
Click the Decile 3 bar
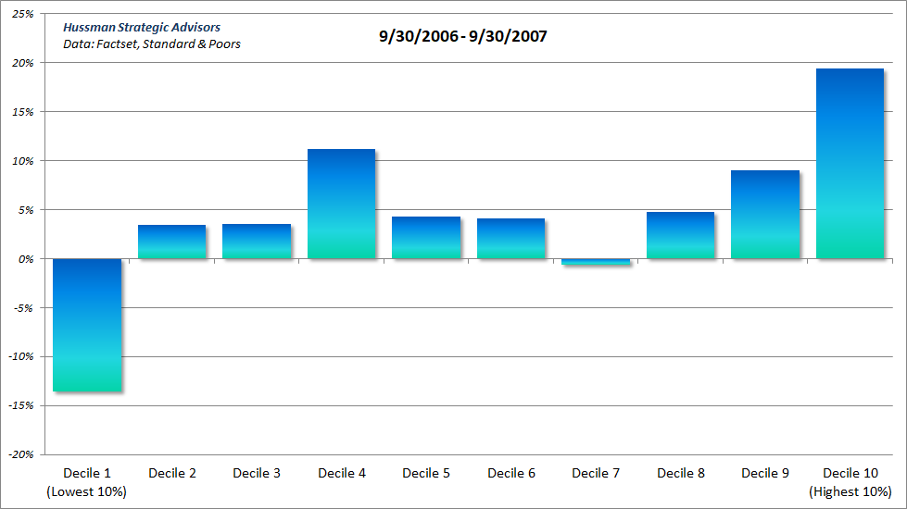(257, 242)
